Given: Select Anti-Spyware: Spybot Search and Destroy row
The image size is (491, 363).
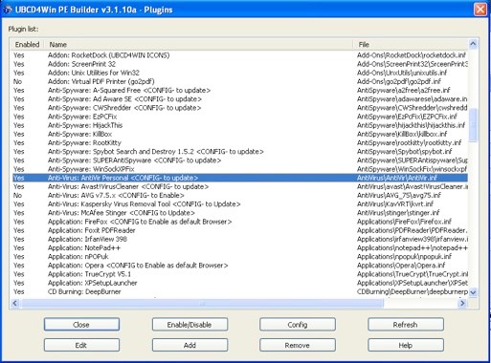Looking at the screenshot, I should coord(240,152).
